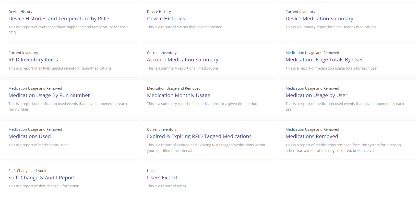418x198 pixels.
Task: Open Medication Usage by User report
Action: [x=316, y=95]
